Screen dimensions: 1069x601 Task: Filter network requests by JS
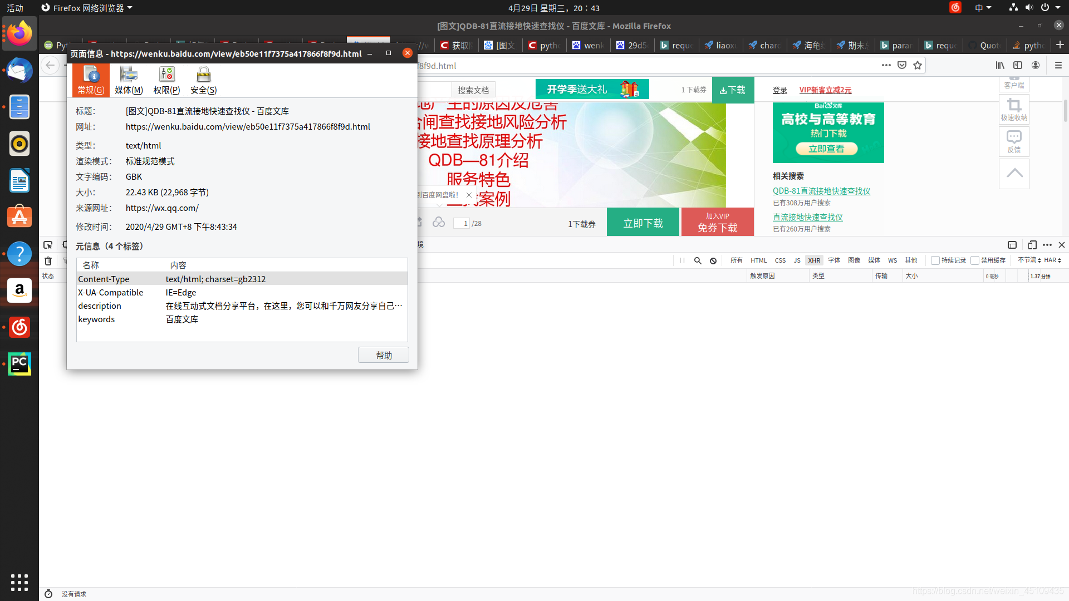click(797, 260)
